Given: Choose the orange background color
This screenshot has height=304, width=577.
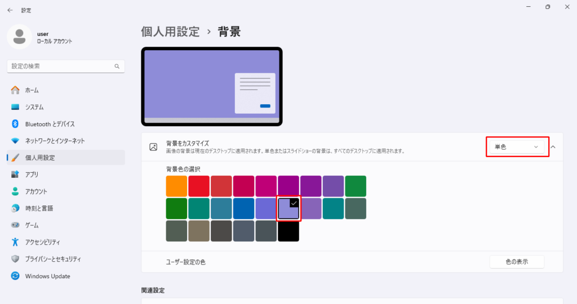Looking at the screenshot, I should (176, 186).
